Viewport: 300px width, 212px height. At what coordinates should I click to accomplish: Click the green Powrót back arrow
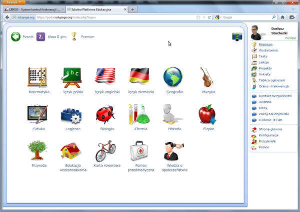(15, 36)
